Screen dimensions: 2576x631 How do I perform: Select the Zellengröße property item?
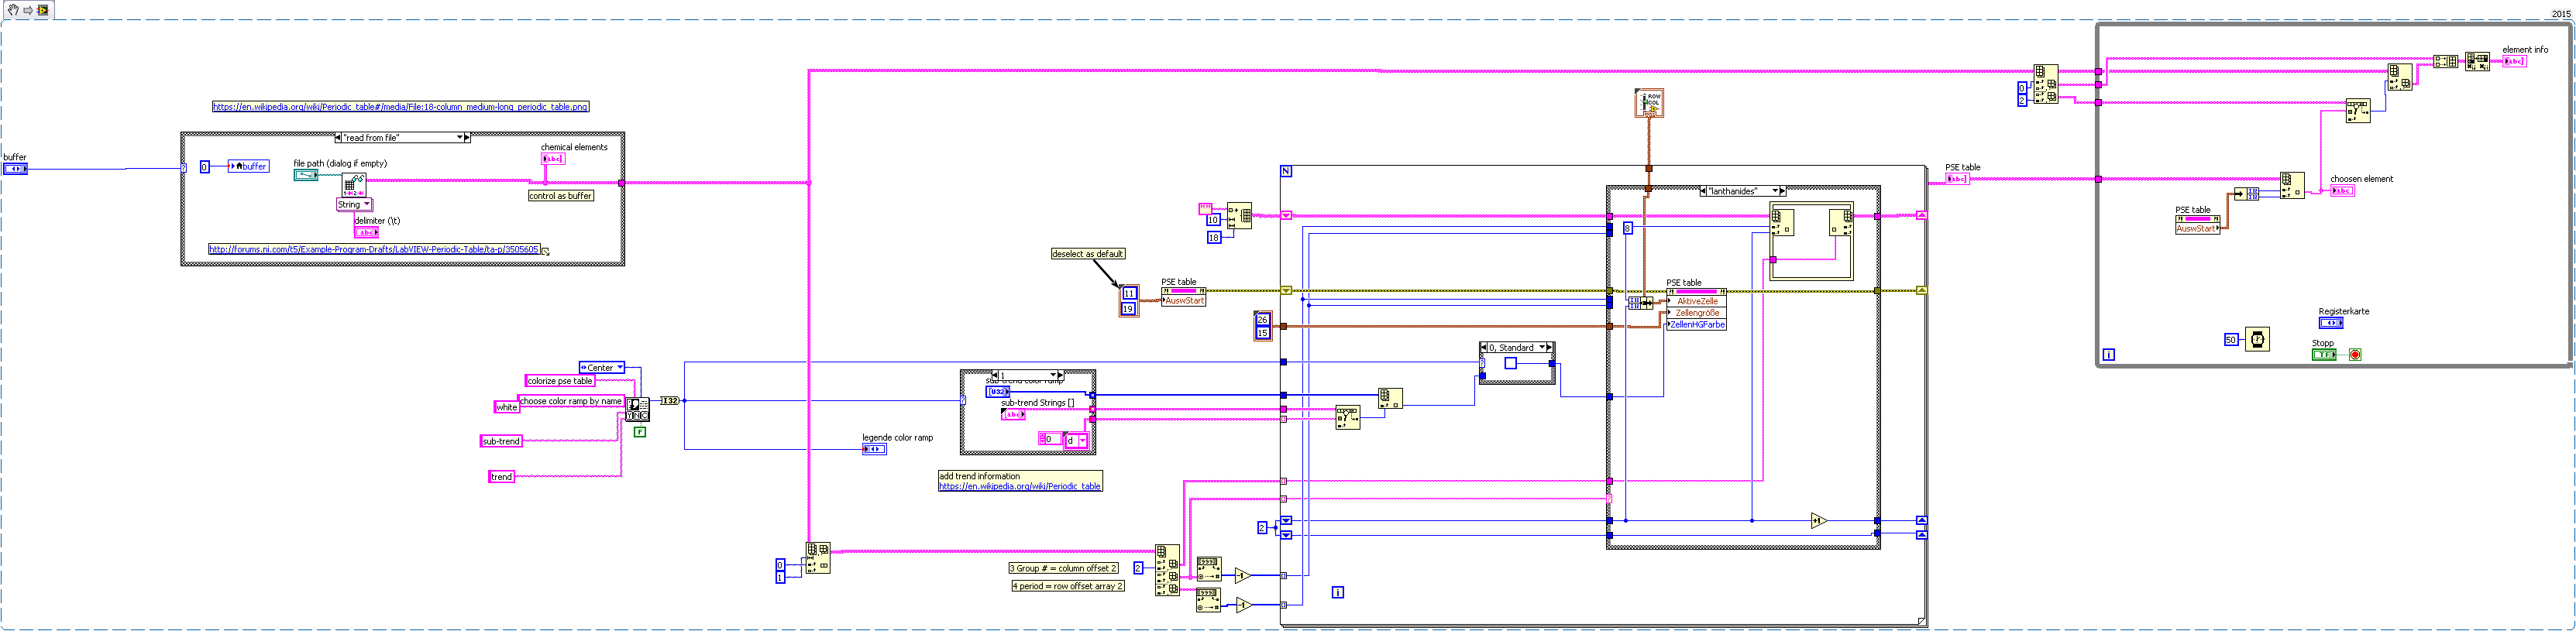coord(1697,313)
